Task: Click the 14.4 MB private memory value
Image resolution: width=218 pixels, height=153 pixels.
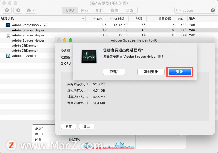Action: pos(99,103)
